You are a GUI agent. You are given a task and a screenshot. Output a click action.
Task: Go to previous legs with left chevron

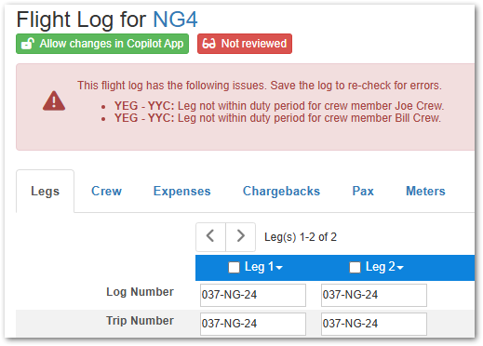click(210, 236)
